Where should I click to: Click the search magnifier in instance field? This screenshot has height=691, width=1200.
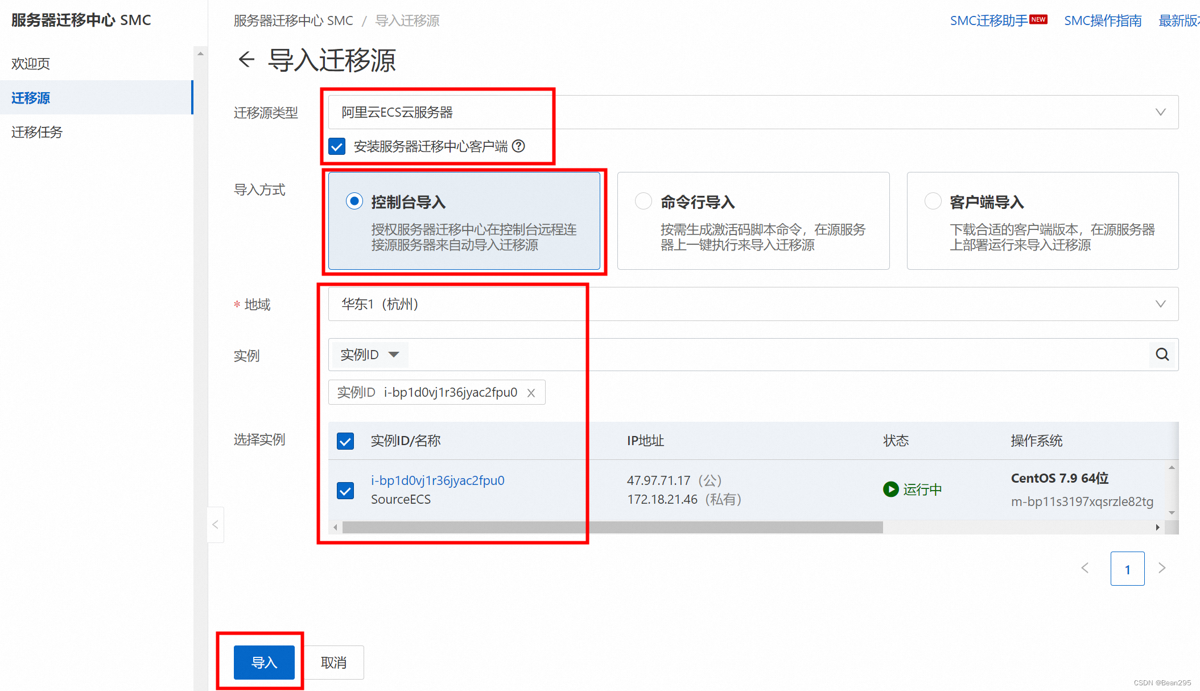pyautogui.click(x=1162, y=355)
